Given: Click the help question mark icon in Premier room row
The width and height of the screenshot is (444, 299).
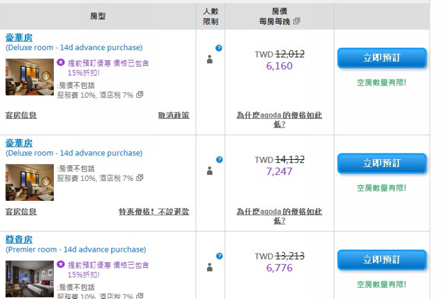Looking at the screenshot, I should click(x=219, y=256).
